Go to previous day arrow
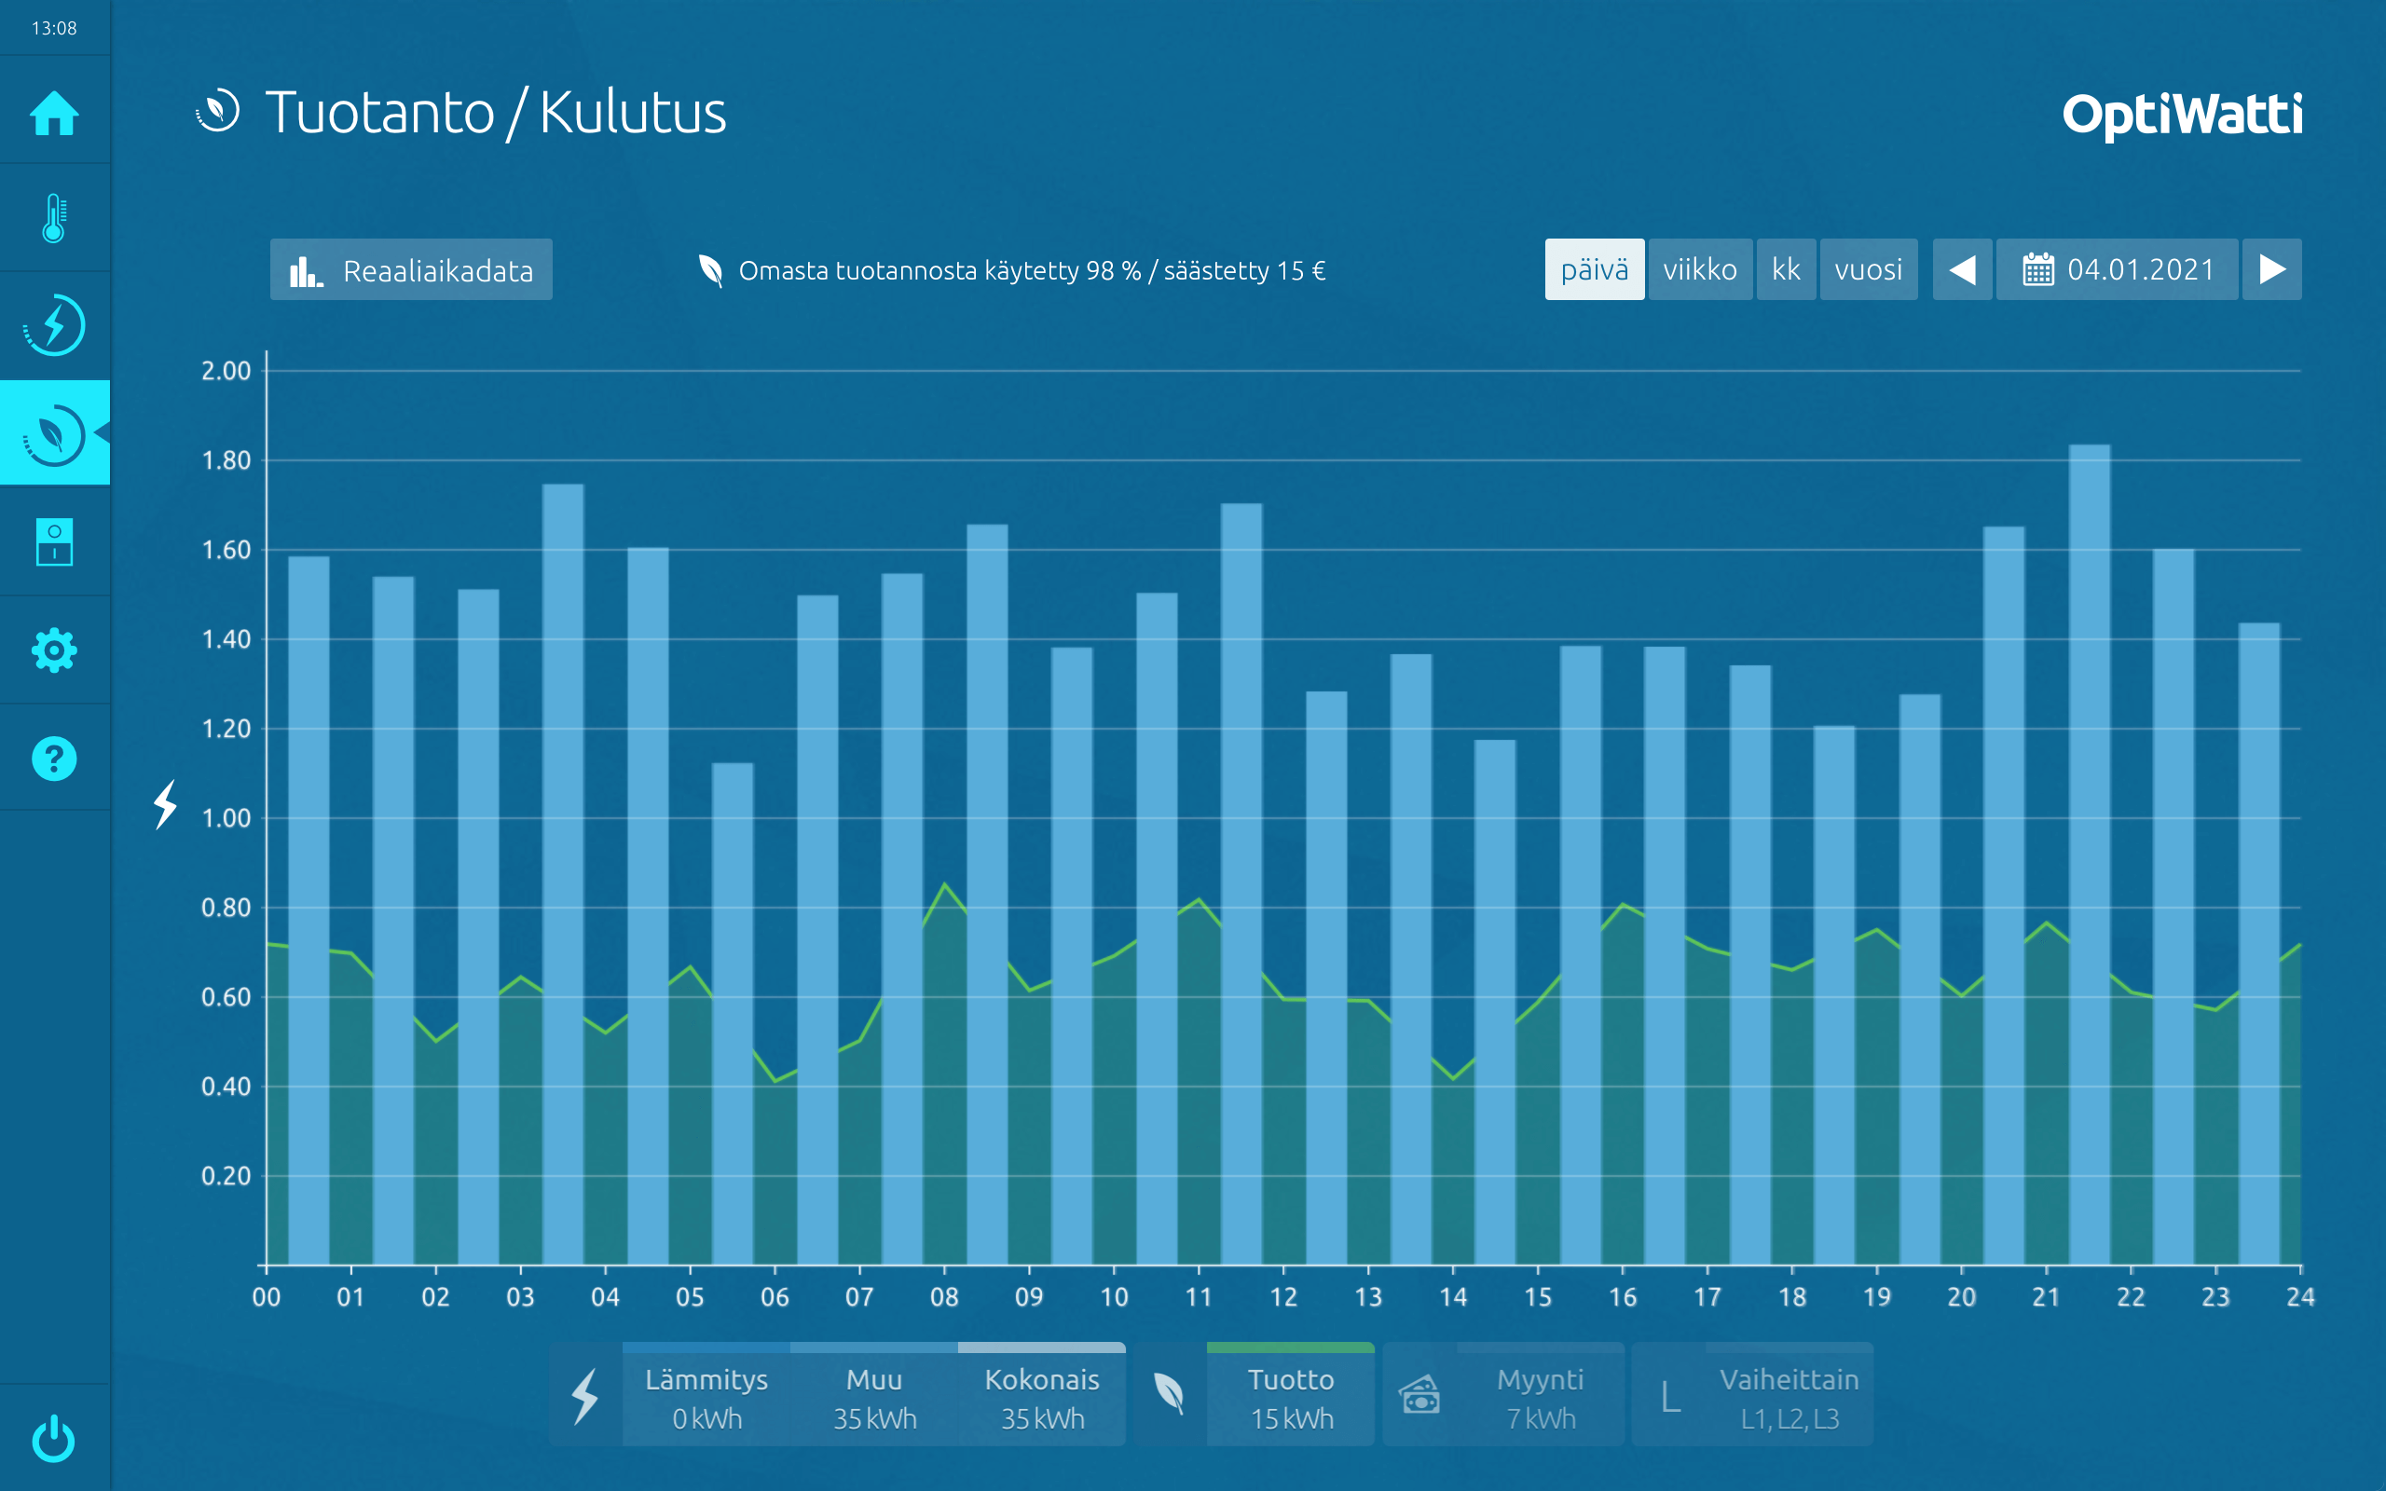Viewport: 2386px width, 1491px height. point(1962,269)
